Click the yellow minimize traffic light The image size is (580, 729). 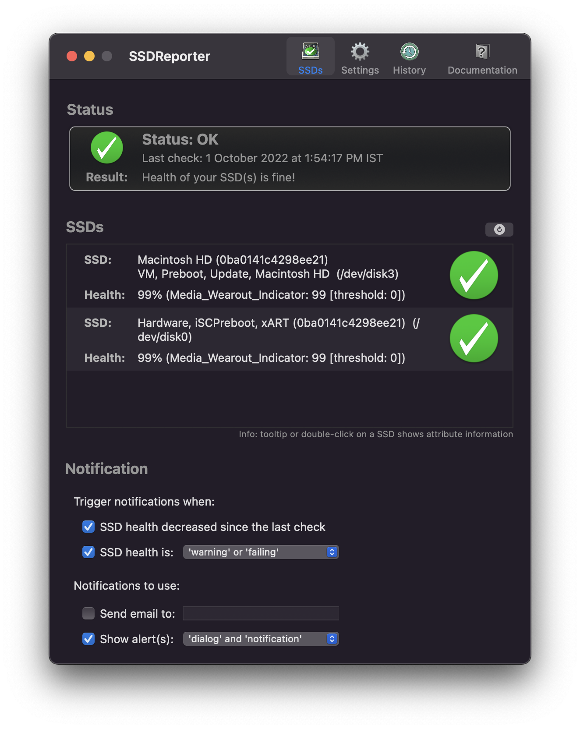pyautogui.click(x=89, y=56)
